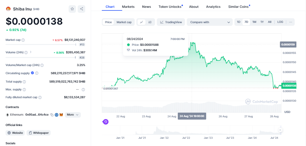Open the Markets tab
The height and width of the screenshot is (146, 306).
(128, 7)
